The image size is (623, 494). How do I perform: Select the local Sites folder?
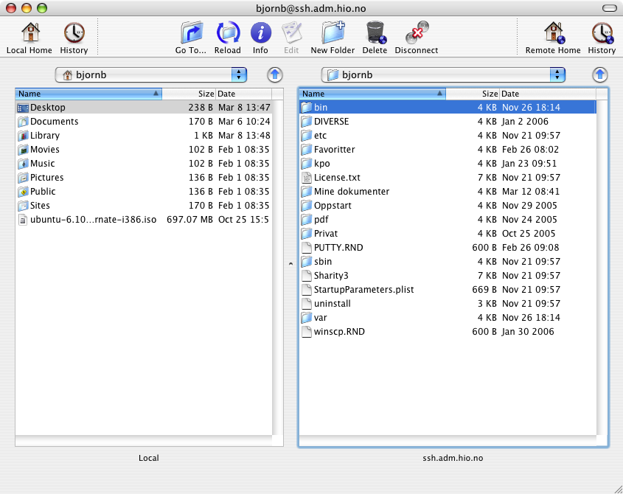coord(144,206)
